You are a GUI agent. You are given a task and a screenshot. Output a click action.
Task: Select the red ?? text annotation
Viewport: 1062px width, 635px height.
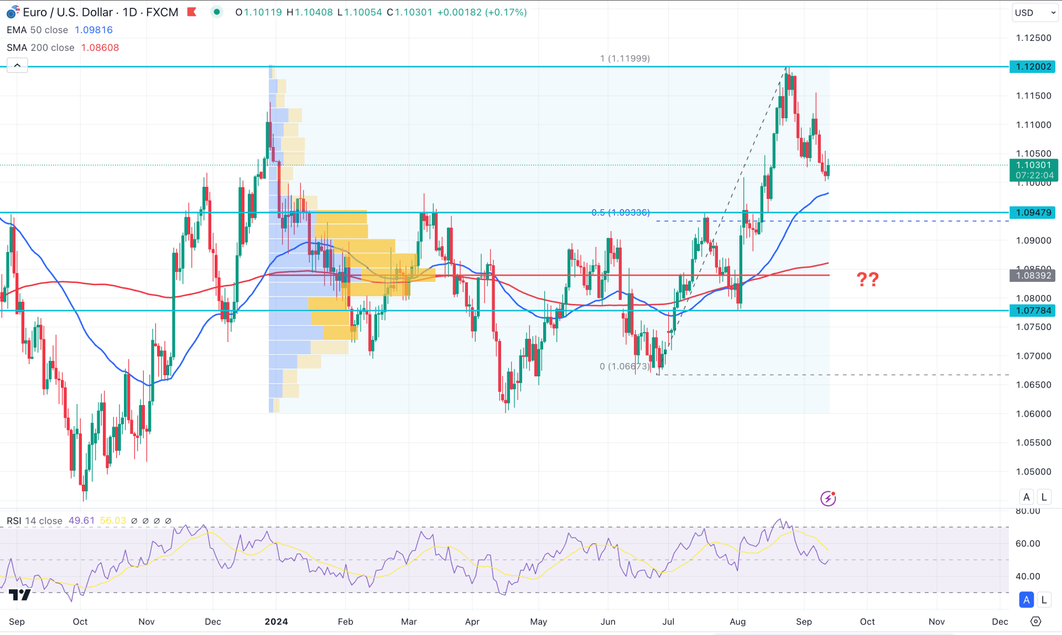pos(867,279)
